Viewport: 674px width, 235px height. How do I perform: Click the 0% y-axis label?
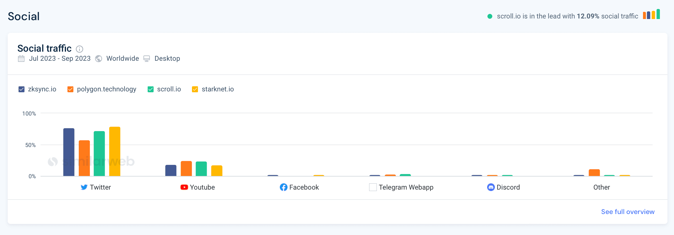pos(32,176)
